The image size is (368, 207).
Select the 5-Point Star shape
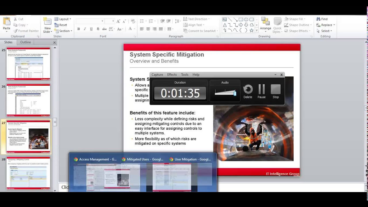pos(252,30)
